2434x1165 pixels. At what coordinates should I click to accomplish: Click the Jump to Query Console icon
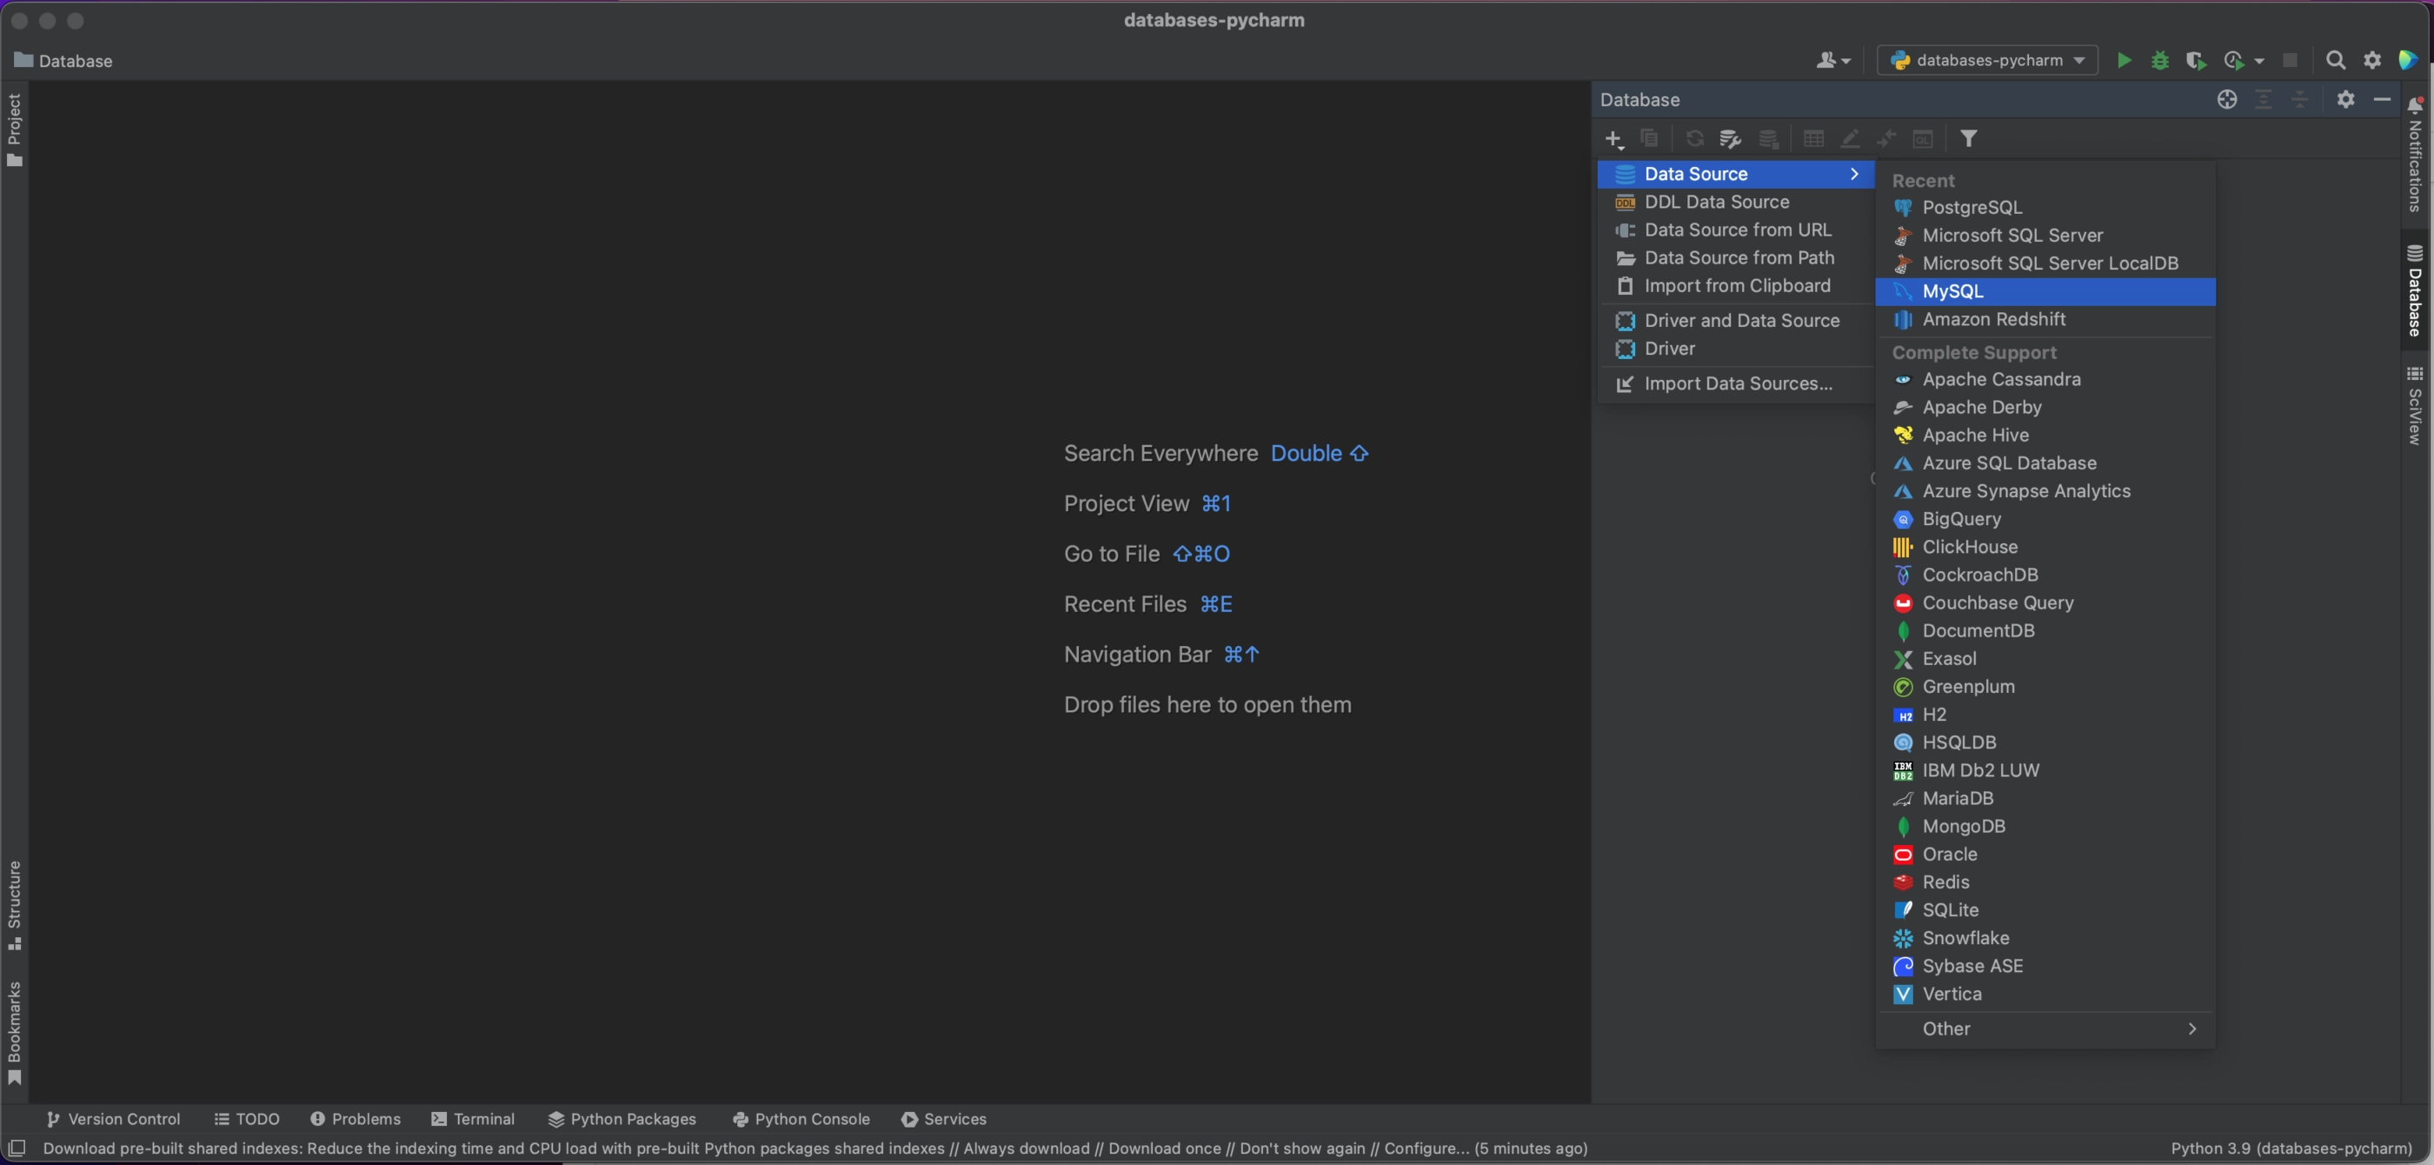1923,139
